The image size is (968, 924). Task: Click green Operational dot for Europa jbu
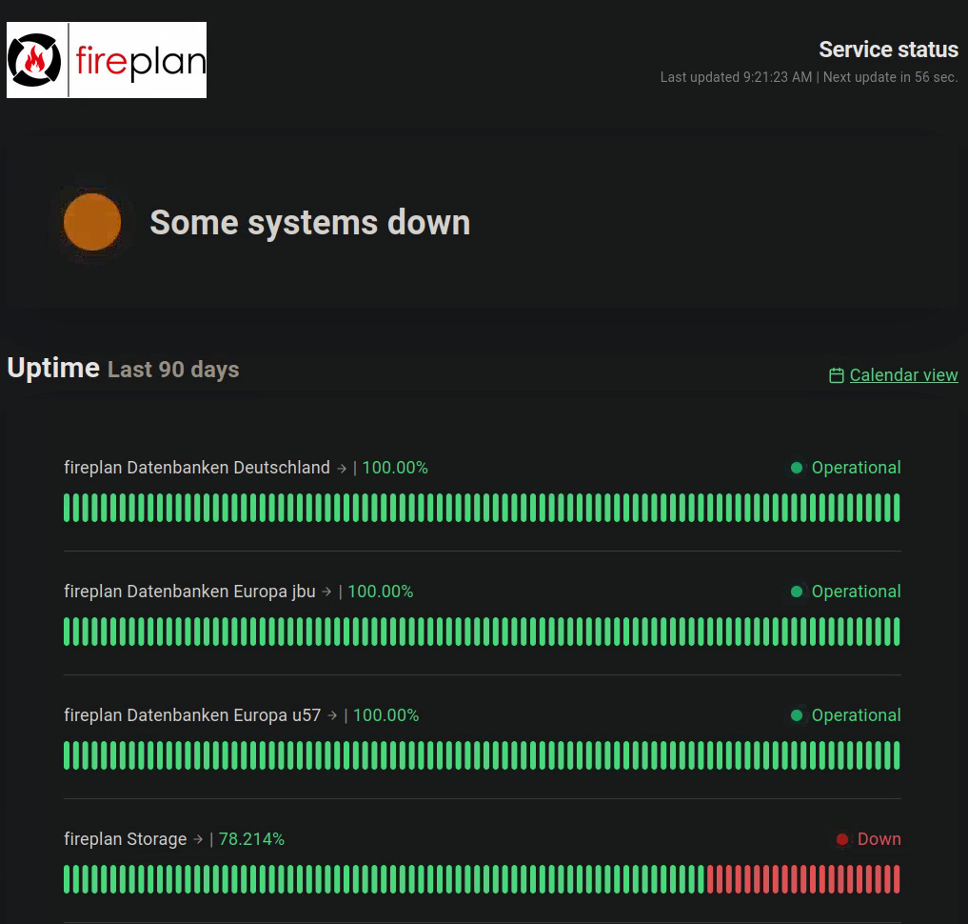click(797, 592)
